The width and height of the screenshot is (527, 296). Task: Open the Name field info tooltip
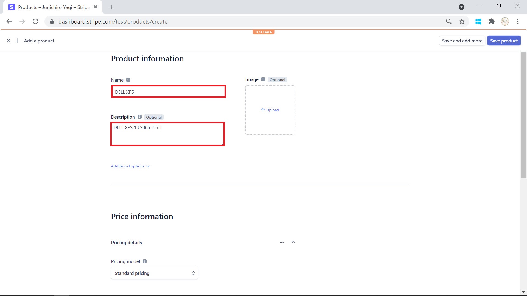[x=128, y=80]
